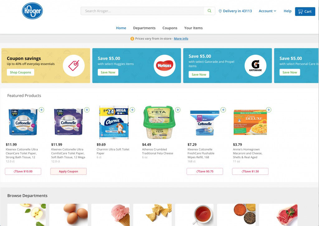
Task: Expand the Account dropdown
Action: (267, 11)
